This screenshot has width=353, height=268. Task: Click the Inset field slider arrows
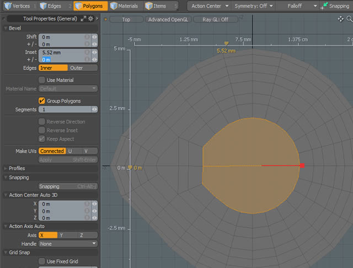click(94, 52)
